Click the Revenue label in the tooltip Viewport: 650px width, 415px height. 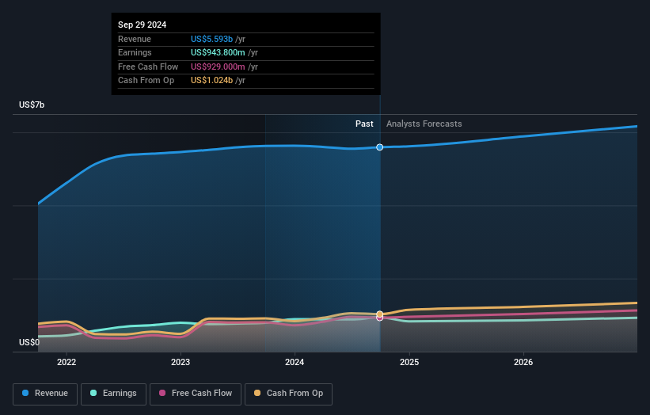(135, 39)
